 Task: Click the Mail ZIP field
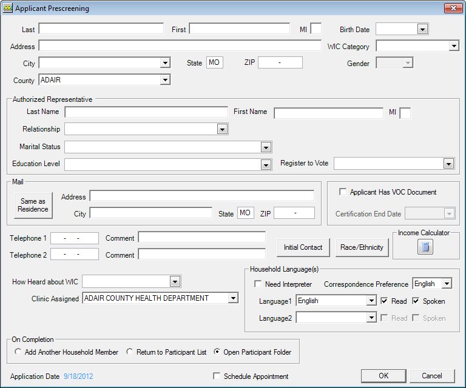point(294,213)
